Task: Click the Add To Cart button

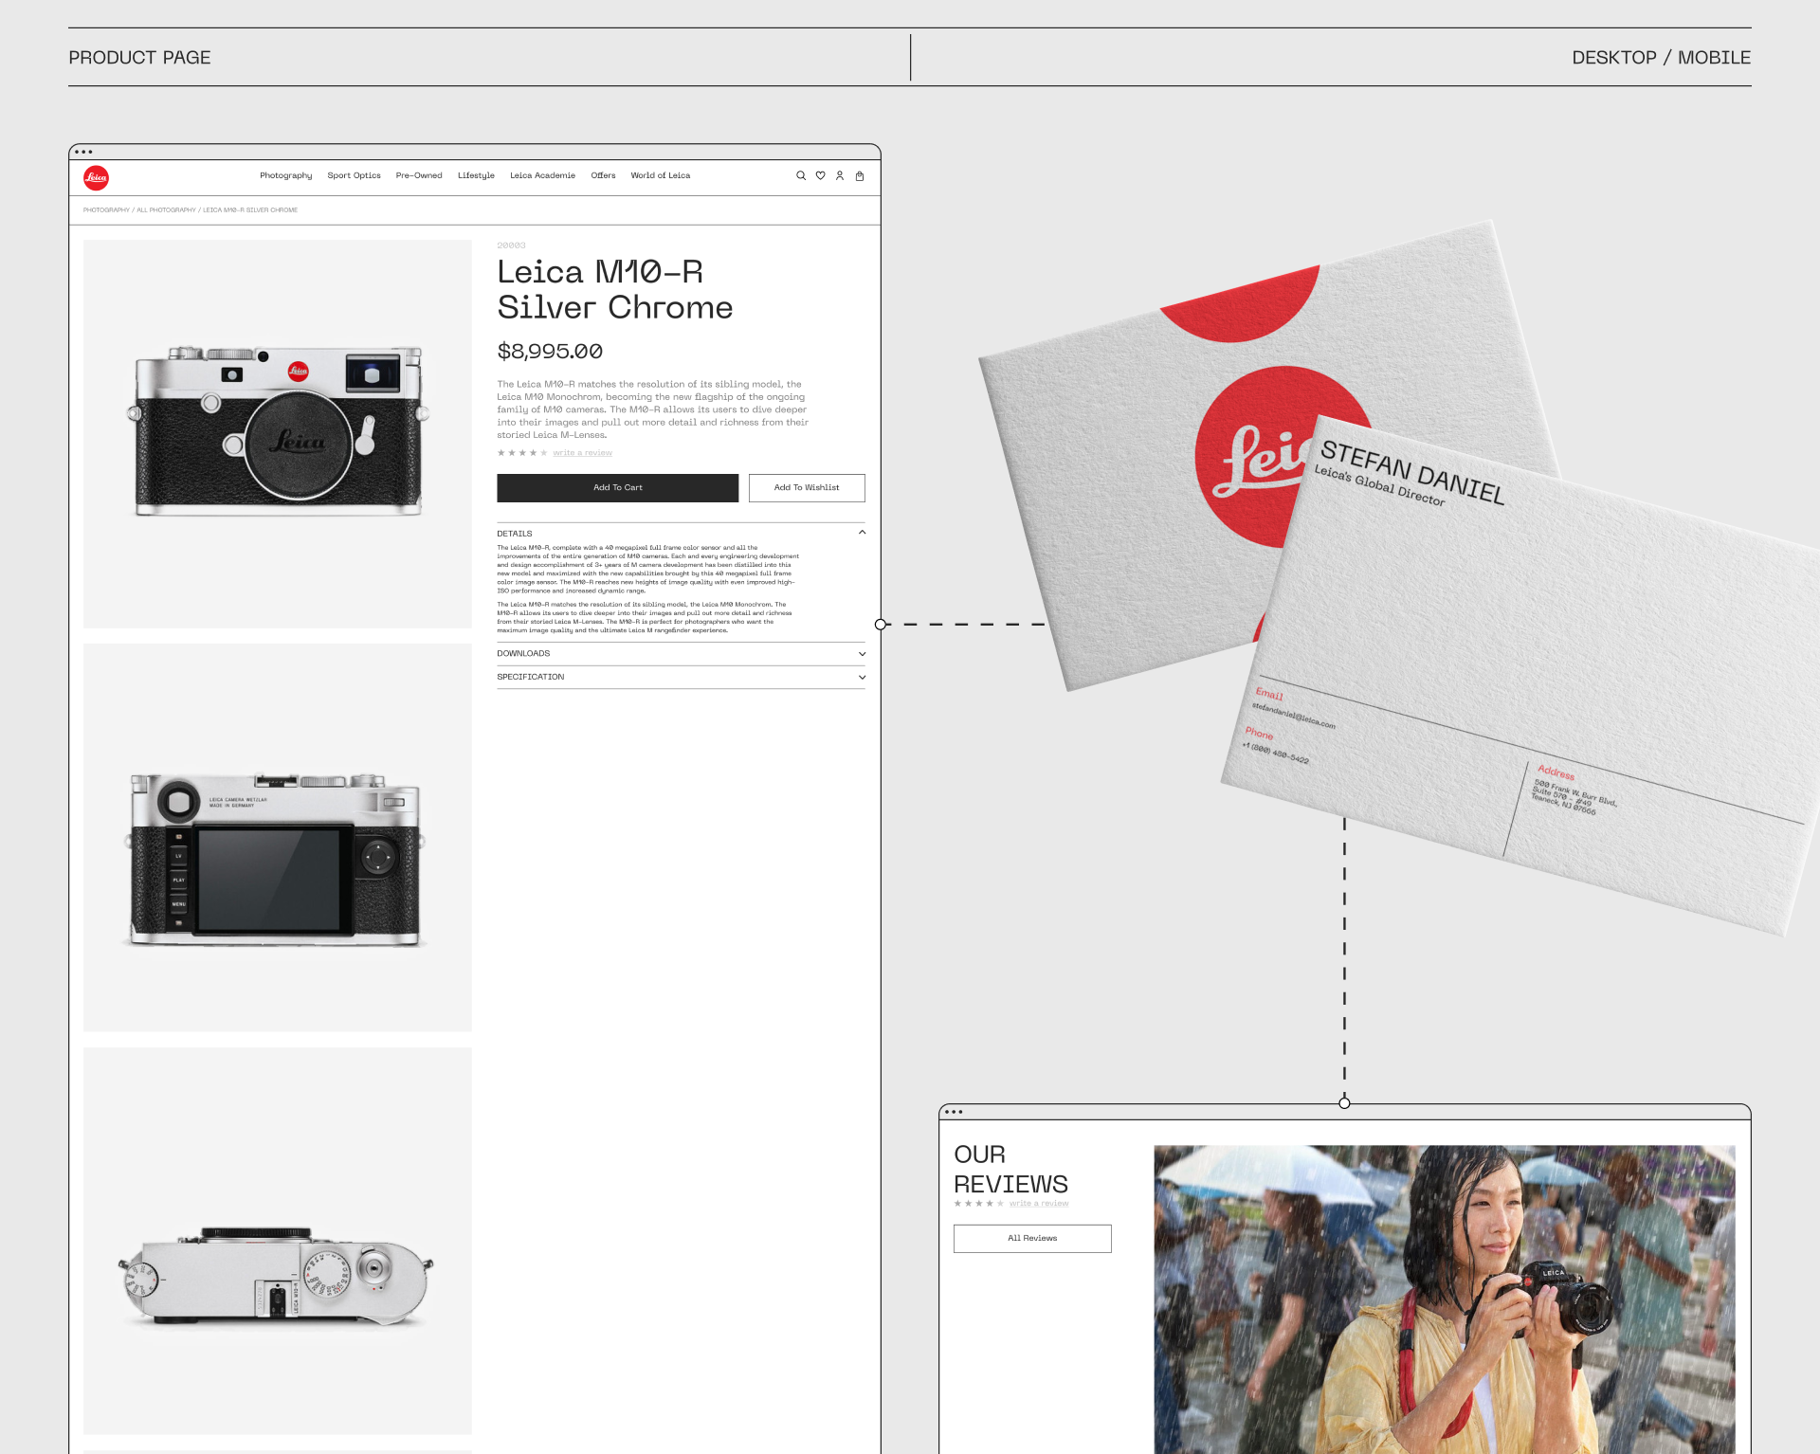Action: (x=617, y=487)
